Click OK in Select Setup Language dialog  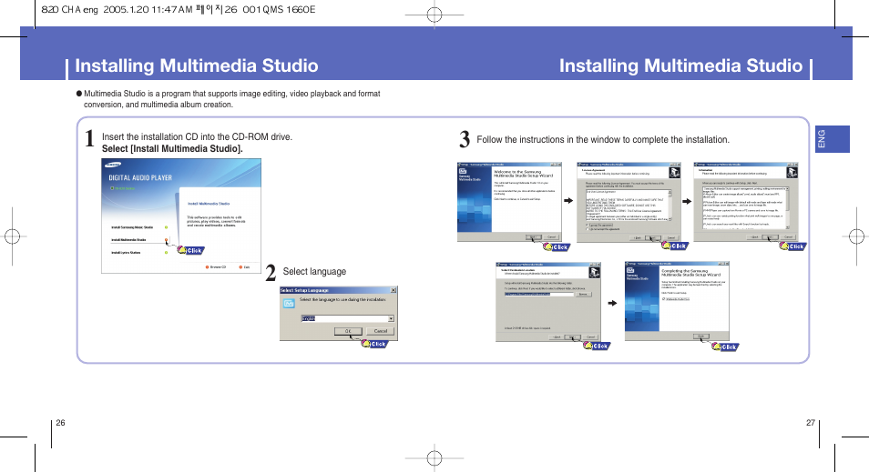pyautogui.click(x=348, y=331)
